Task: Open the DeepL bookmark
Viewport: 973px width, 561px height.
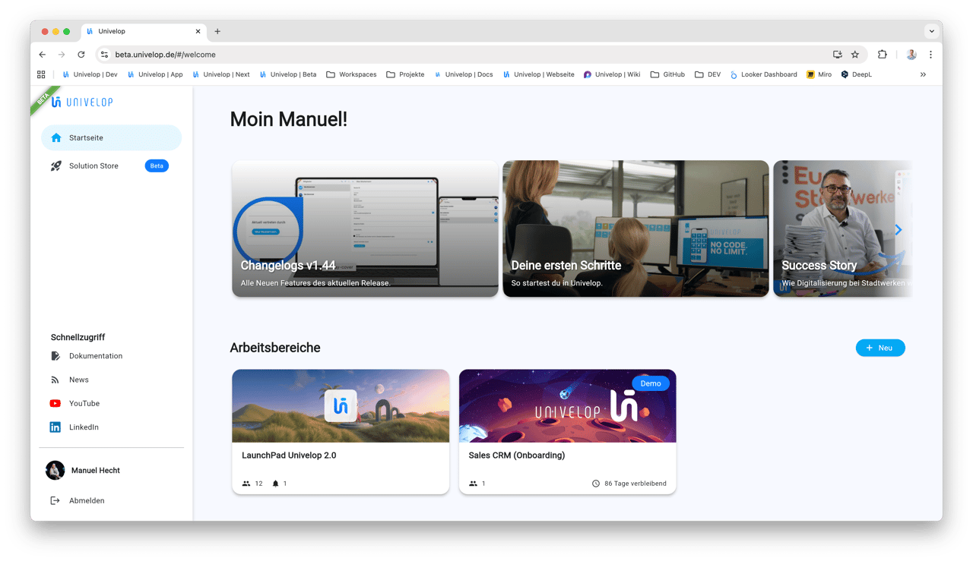Action: point(856,74)
